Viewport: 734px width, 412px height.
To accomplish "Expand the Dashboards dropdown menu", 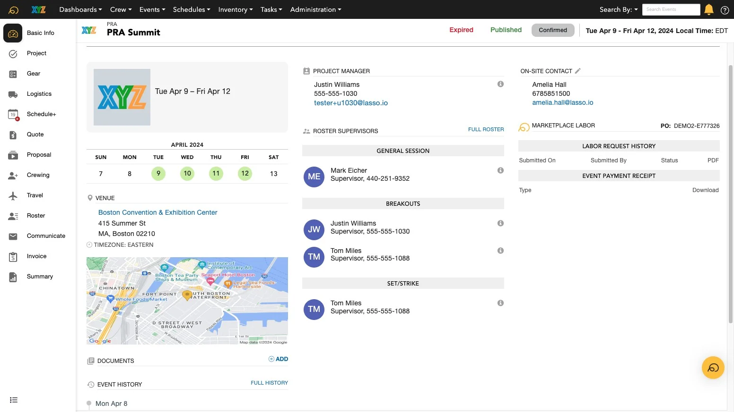I will [x=80, y=9].
